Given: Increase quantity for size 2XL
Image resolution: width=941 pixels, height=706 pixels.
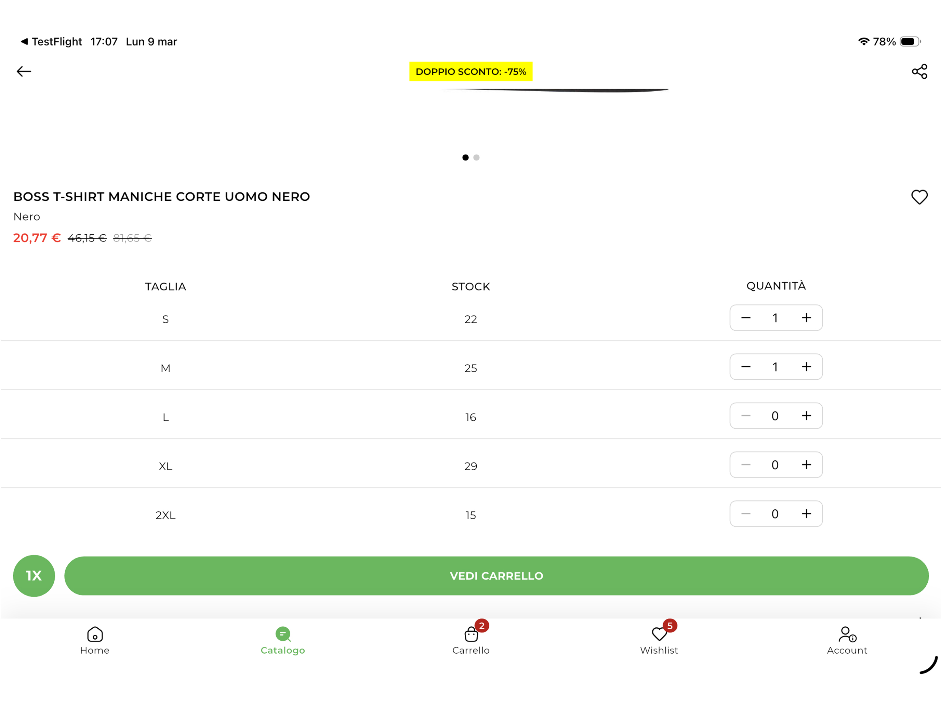Looking at the screenshot, I should pos(806,514).
